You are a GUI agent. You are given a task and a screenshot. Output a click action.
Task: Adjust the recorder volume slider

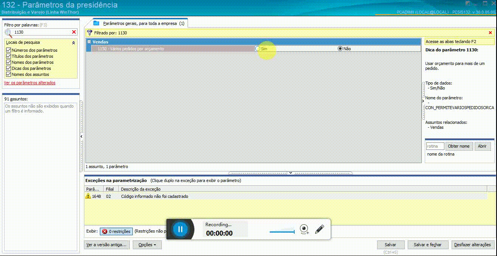pos(282,231)
